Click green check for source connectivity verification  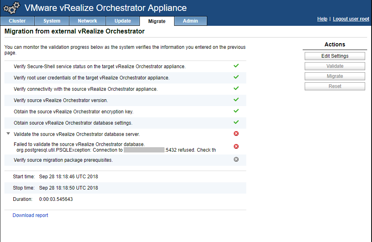tap(236, 88)
